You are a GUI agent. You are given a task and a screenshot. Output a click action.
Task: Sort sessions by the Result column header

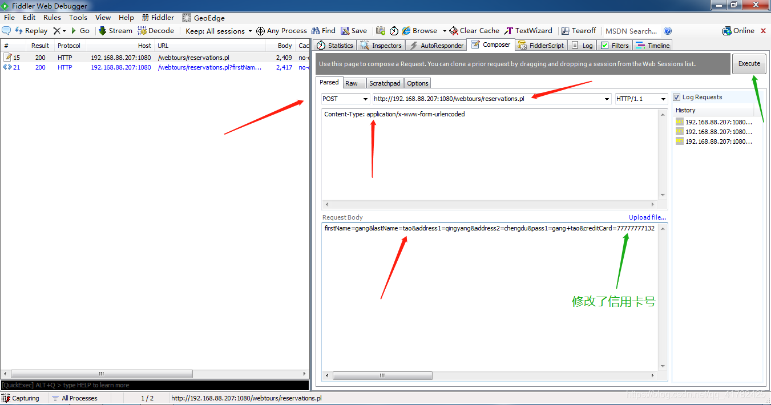tap(40, 46)
